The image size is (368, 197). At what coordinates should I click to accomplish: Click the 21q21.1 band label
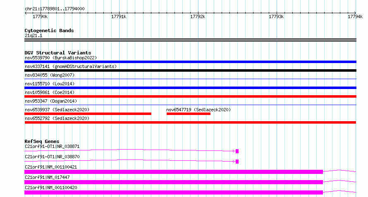click(33, 35)
